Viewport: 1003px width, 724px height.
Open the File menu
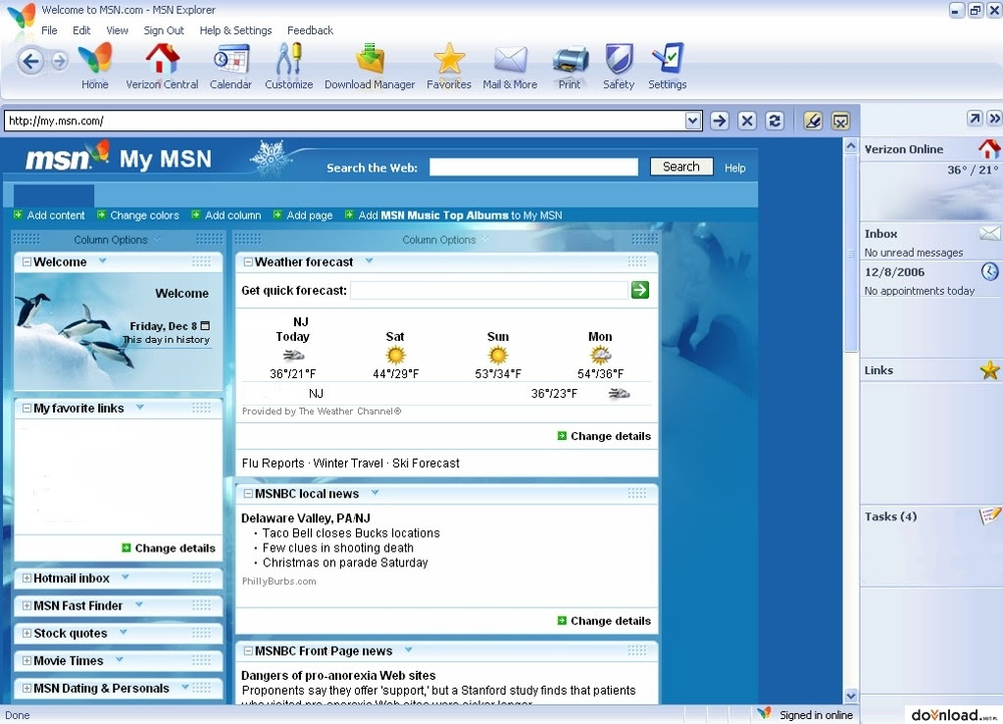49,30
